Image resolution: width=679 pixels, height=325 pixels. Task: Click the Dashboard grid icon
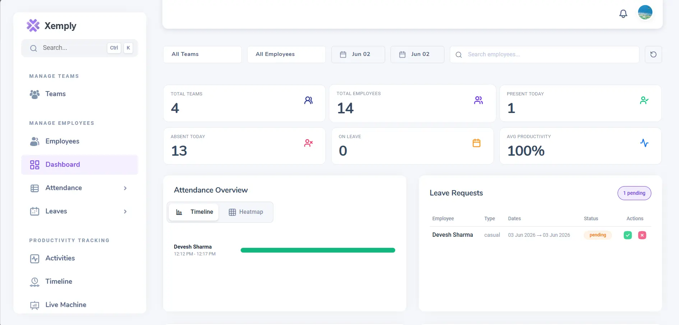point(34,165)
